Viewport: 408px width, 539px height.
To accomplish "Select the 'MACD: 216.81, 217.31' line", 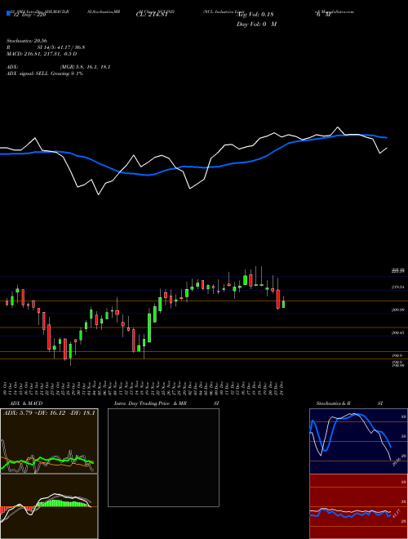I will point(42,54).
